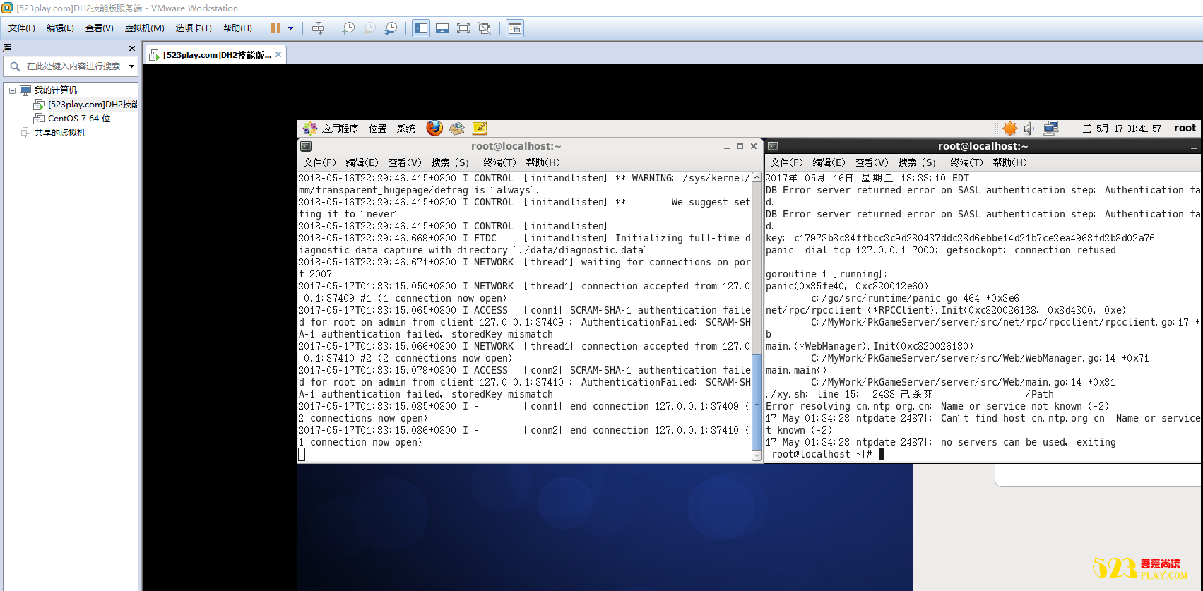Screen dimensions: 1203x591
Task: Click the send Ctrl+Alt+Del toolbar icon
Action: (318, 28)
